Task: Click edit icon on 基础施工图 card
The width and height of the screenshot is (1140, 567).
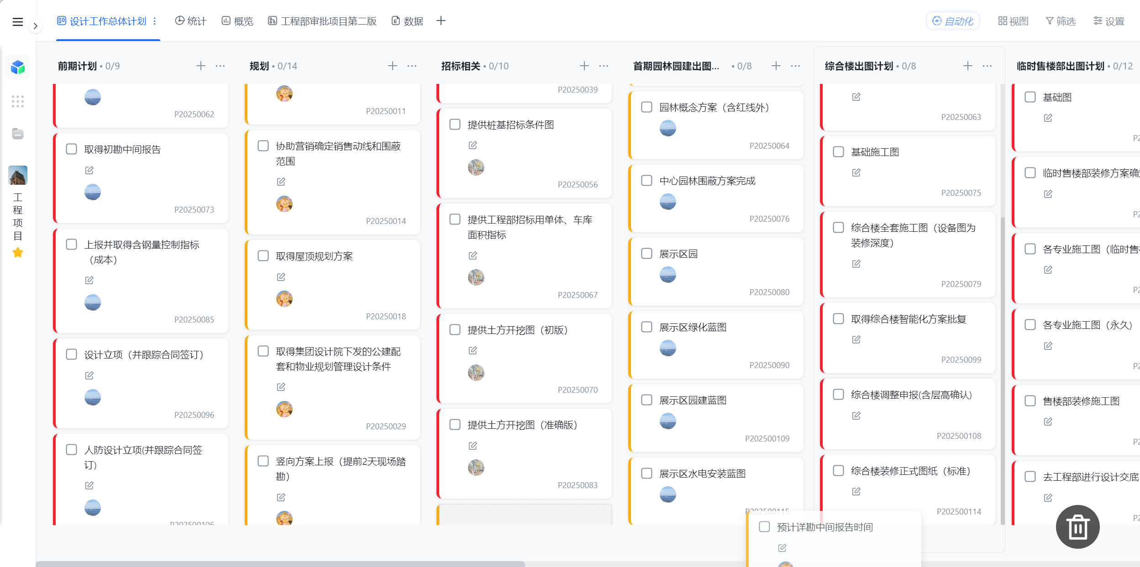Action: pos(856,172)
